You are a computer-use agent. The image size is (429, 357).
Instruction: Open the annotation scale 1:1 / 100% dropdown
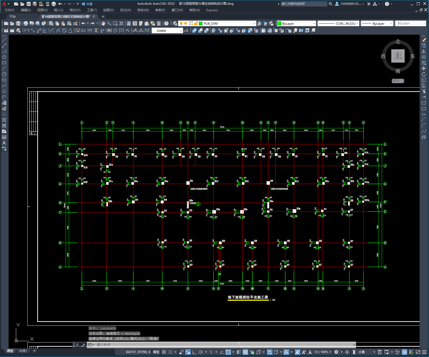[323, 352]
